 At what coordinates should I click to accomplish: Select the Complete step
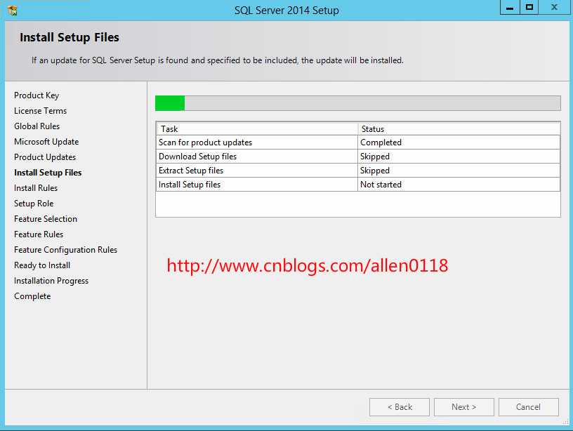tap(32, 296)
